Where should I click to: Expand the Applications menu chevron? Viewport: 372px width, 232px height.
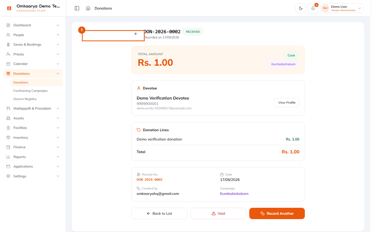tap(58, 167)
